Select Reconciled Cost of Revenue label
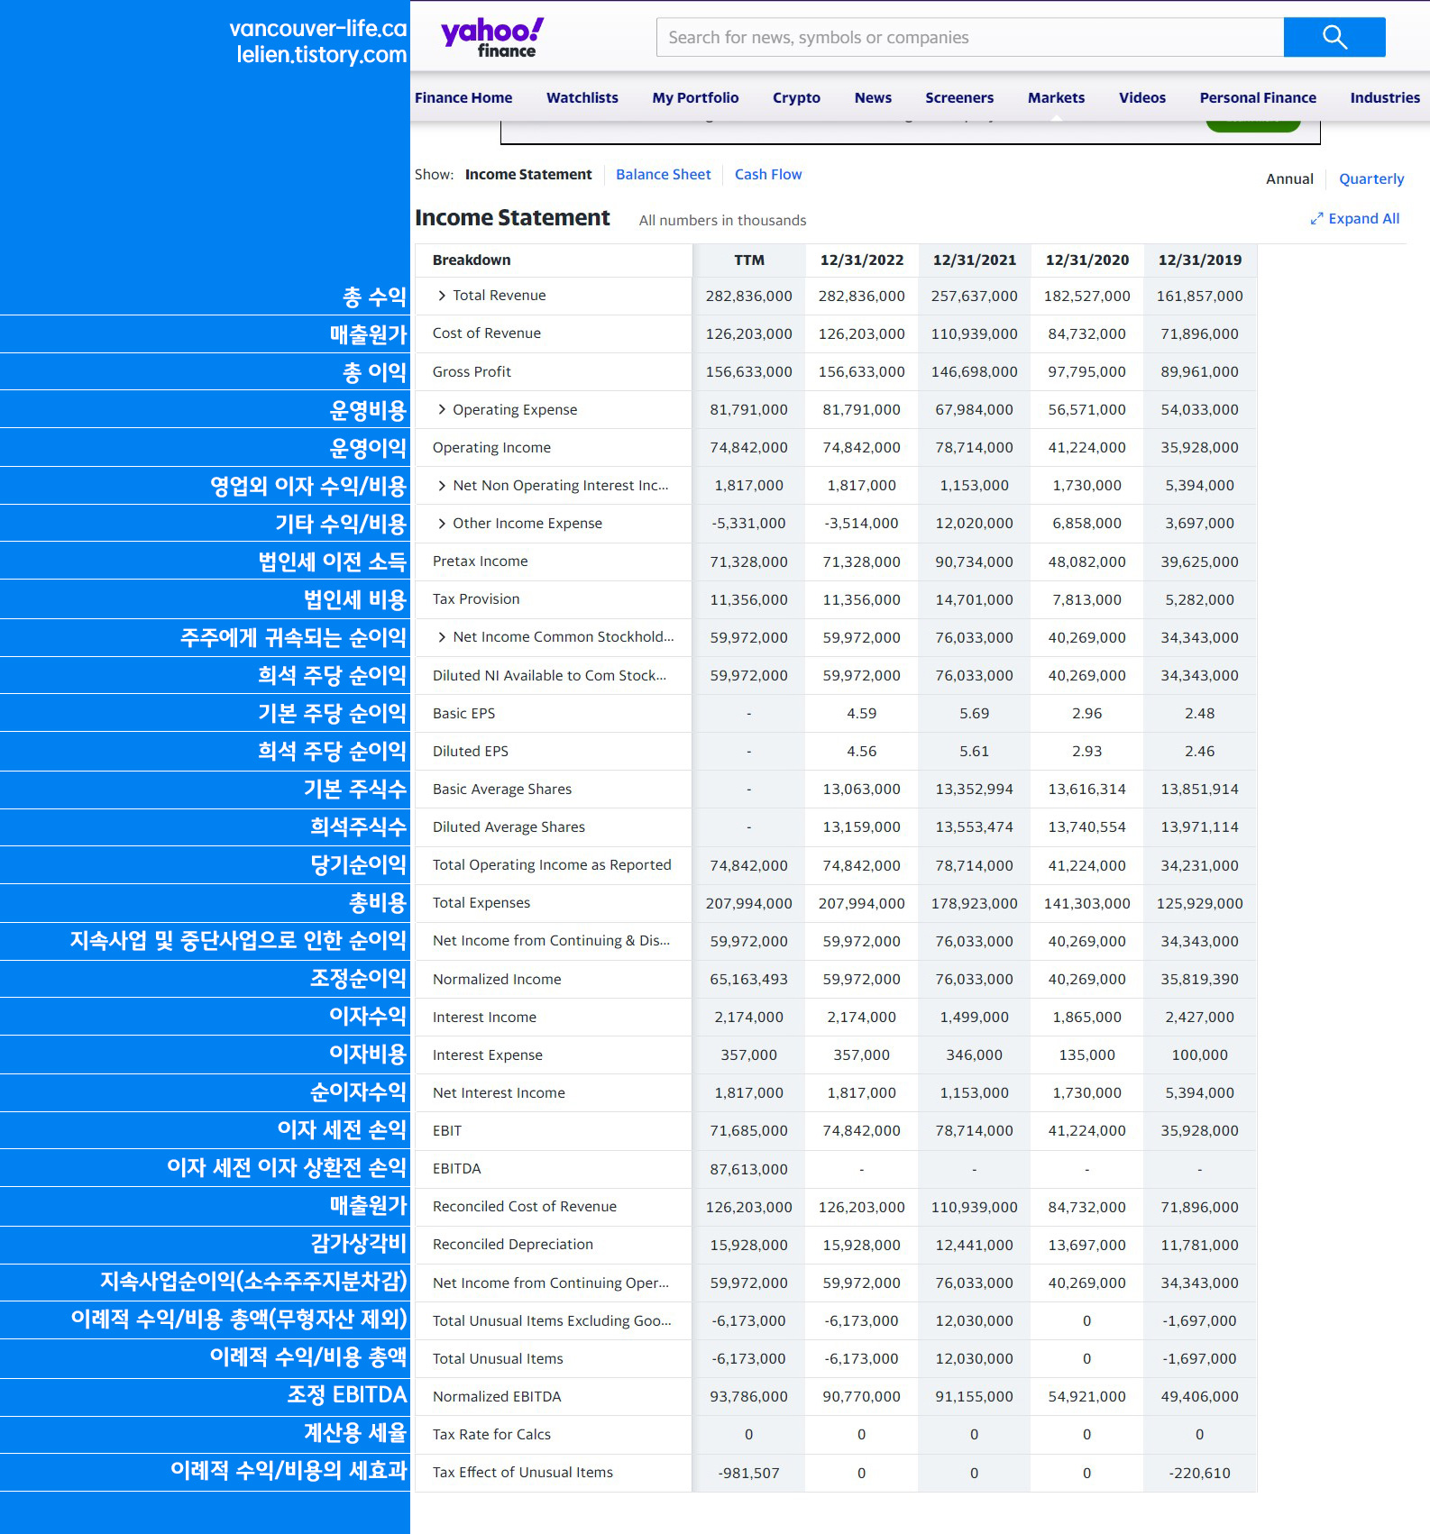The image size is (1430, 1534). (x=525, y=1207)
